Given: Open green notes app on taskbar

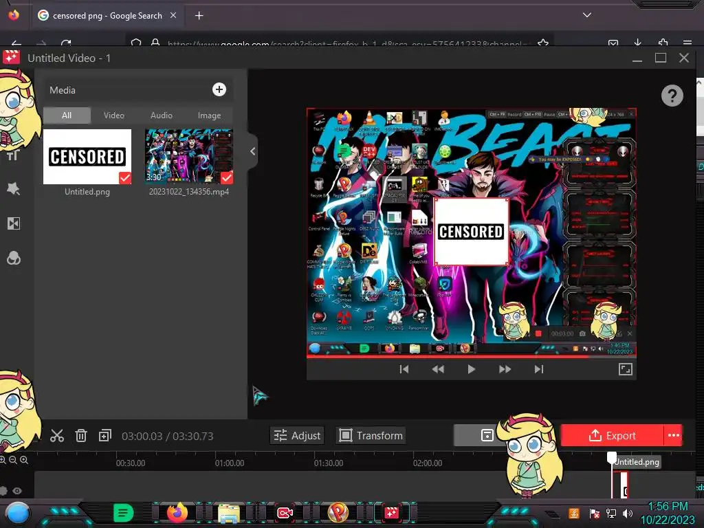Looking at the screenshot, I should [123, 513].
